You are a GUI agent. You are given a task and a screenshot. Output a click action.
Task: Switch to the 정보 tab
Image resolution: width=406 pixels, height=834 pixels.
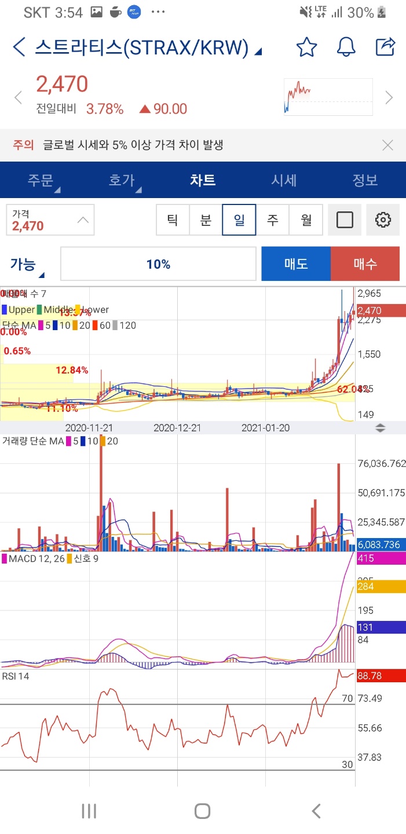[365, 180]
